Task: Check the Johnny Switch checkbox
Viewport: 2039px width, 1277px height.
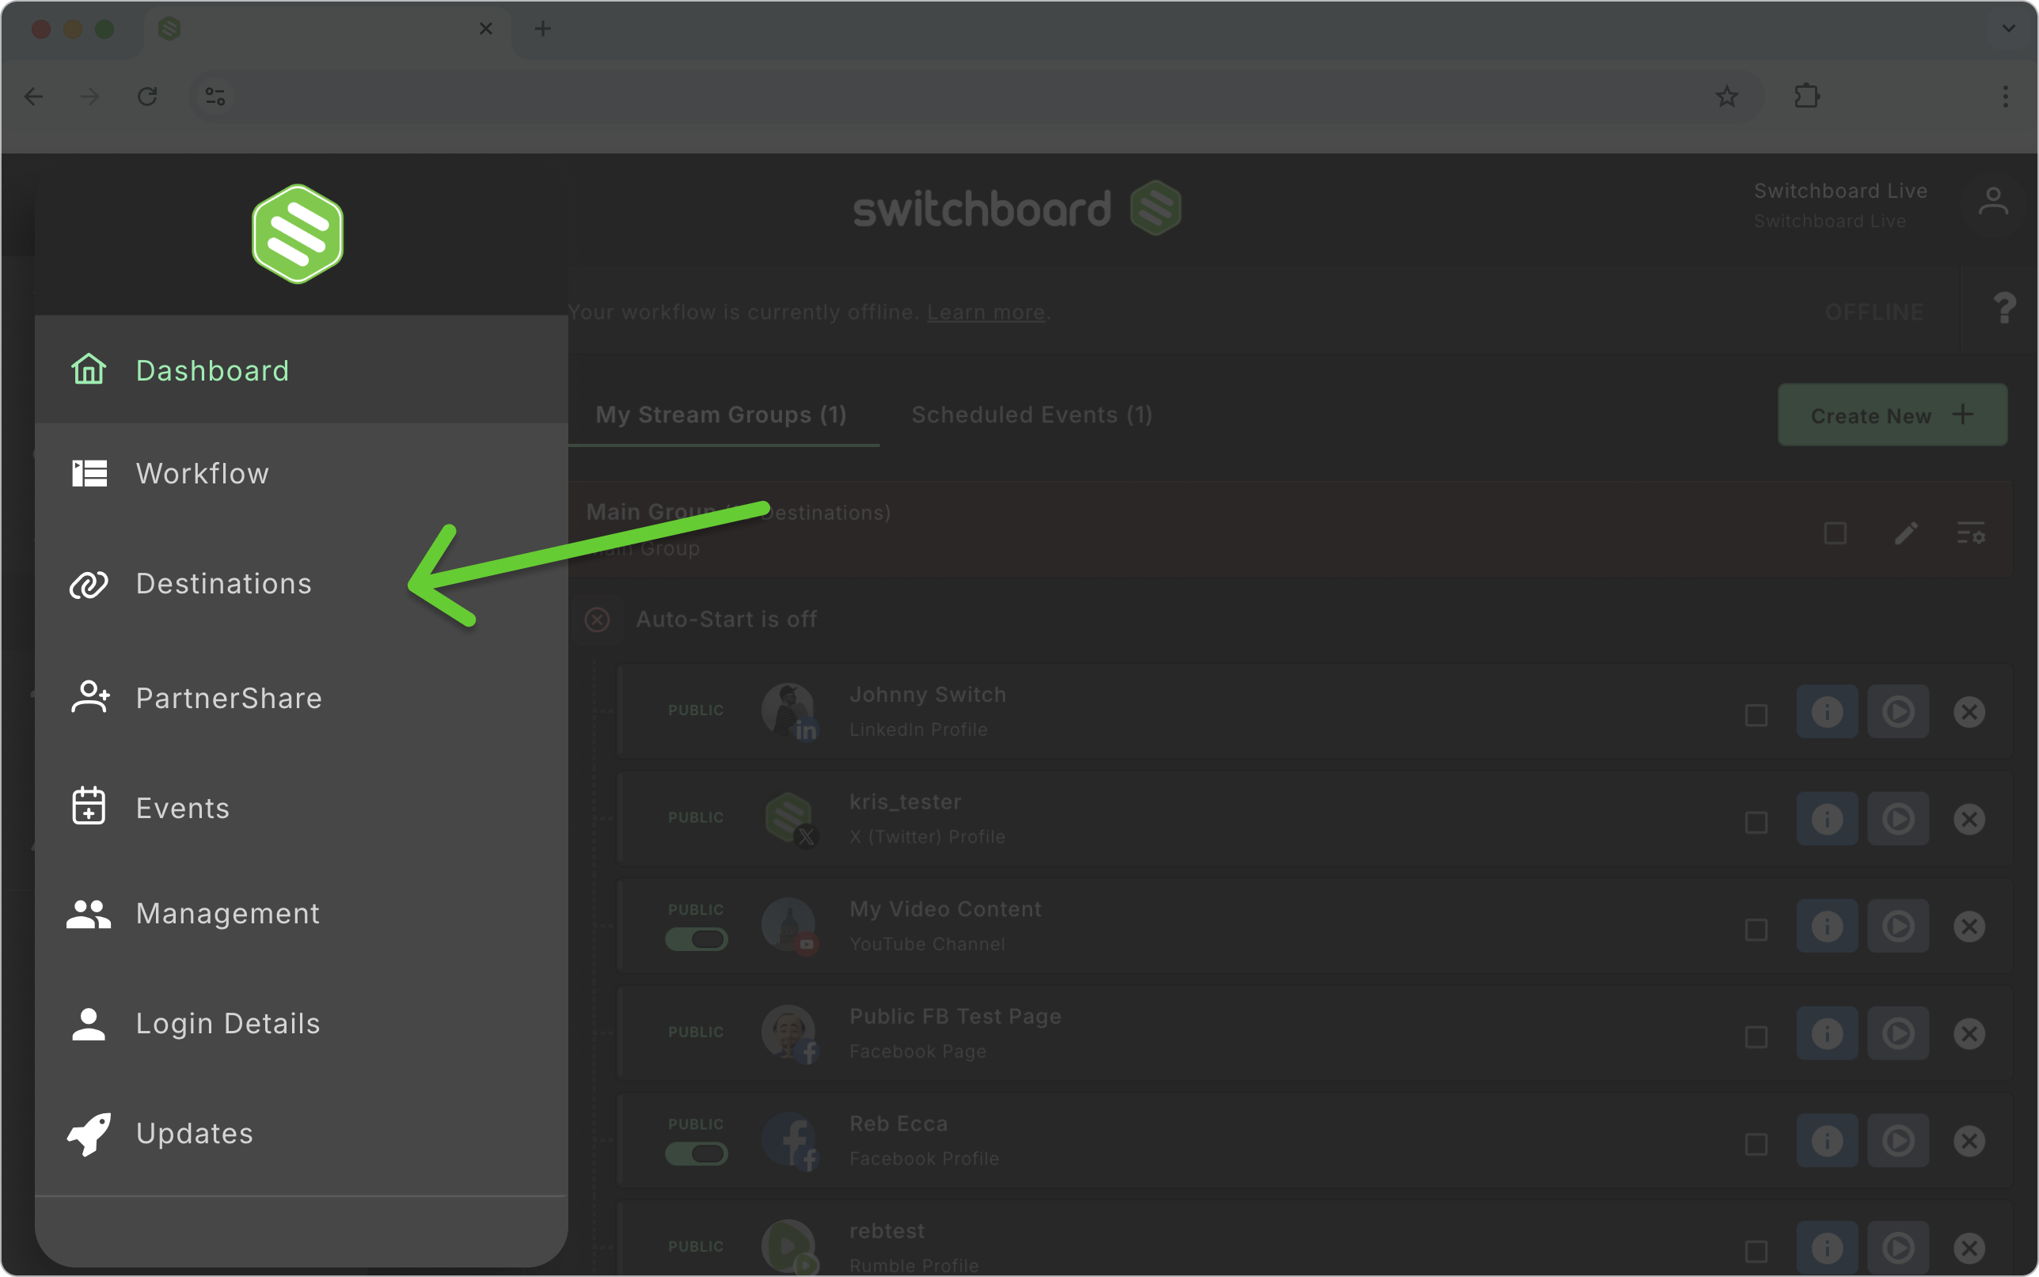Action: tap(1756, 715)
